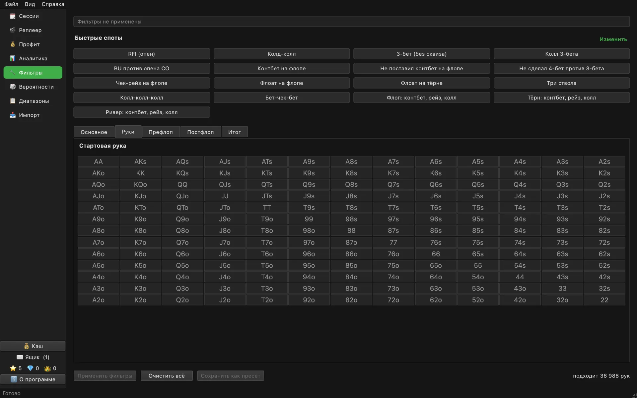Choose 3-бет (без сквиза) spot
Viewport: 637px width, 398px height.
pos(422,54)
